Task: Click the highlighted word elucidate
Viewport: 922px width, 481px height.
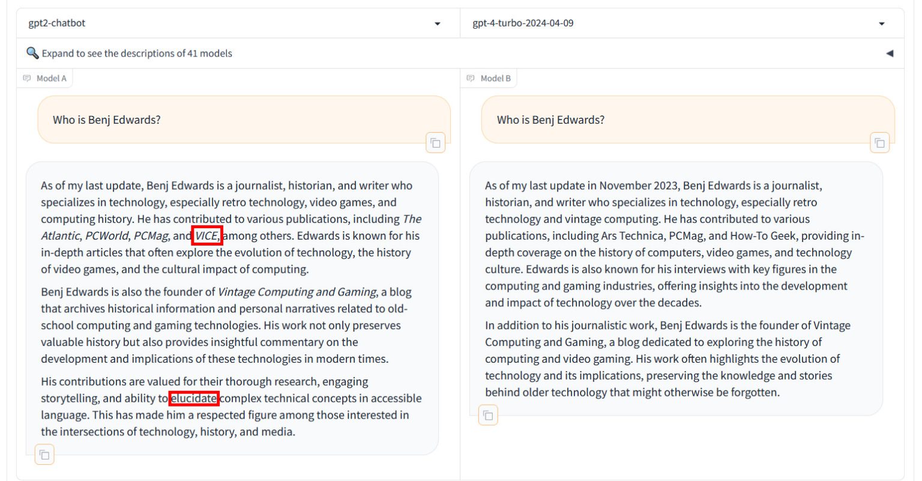Action: pyautogui.click(x=194, y=398)
